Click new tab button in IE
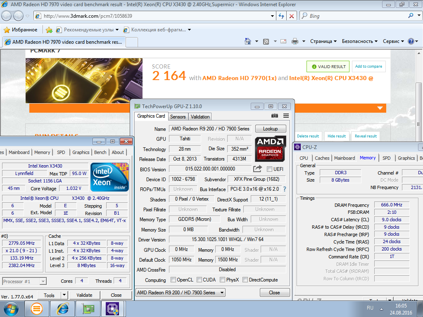This screenshot has width=423, height=317. [x=132, y=42]
